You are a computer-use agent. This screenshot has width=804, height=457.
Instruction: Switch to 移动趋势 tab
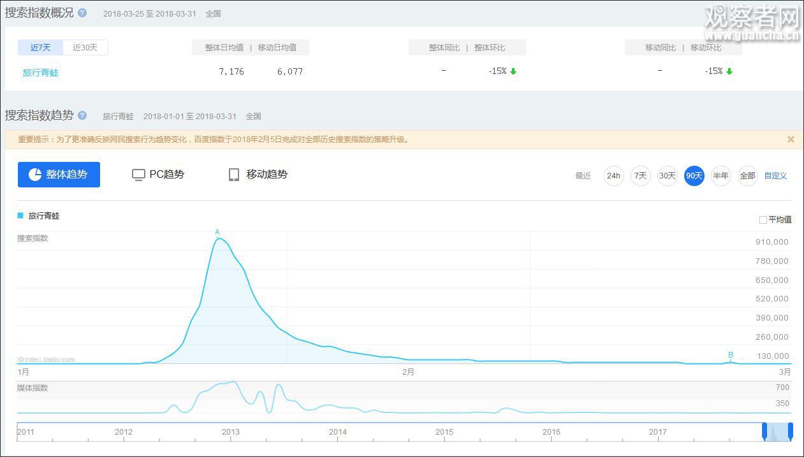(x=258, y=175)
